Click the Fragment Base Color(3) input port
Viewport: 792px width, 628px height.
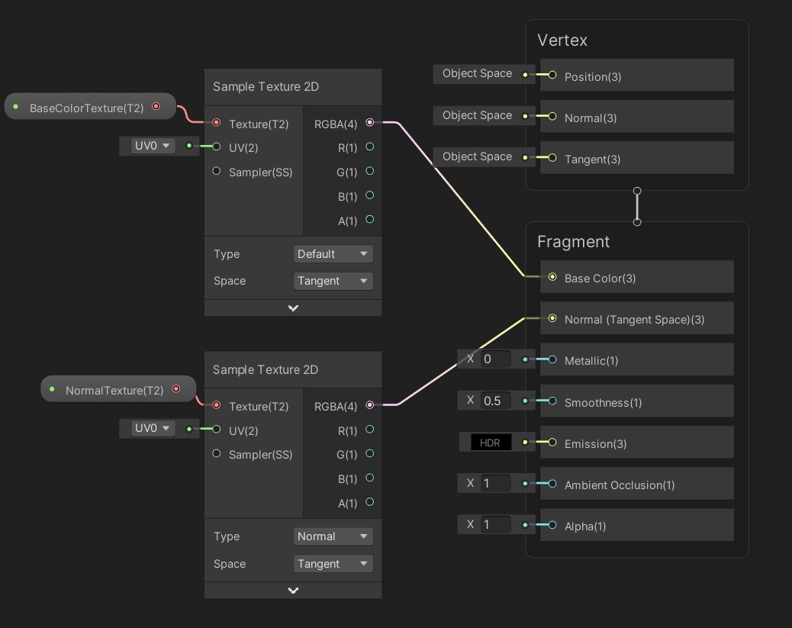tap(552, 276)
